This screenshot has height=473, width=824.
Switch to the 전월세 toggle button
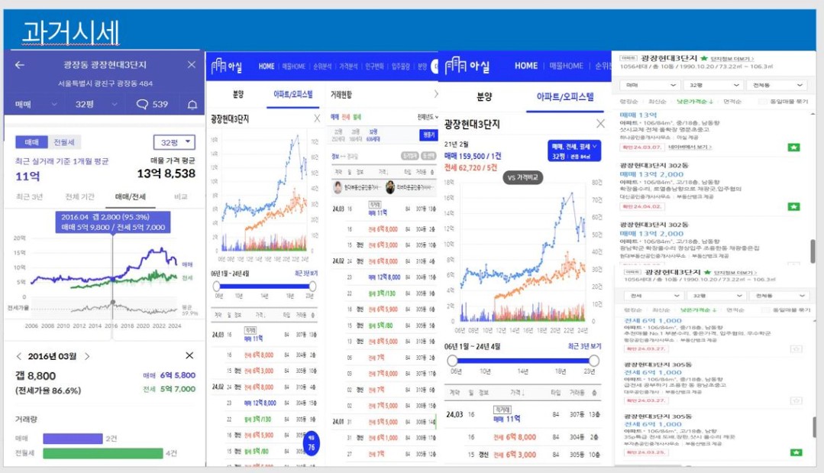pyautogui.click(x=64, y=142)
